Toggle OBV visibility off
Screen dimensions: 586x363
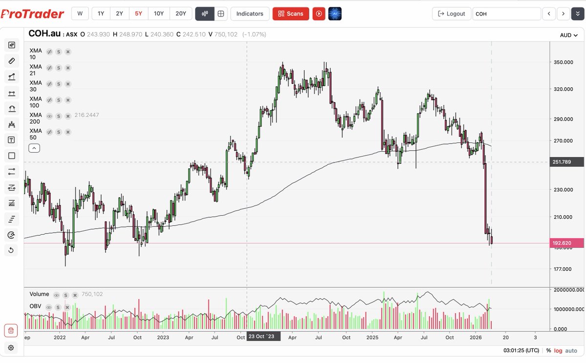click(x=48, y=307)
